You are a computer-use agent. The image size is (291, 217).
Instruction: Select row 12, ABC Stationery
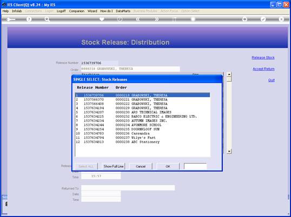point(142,142)
